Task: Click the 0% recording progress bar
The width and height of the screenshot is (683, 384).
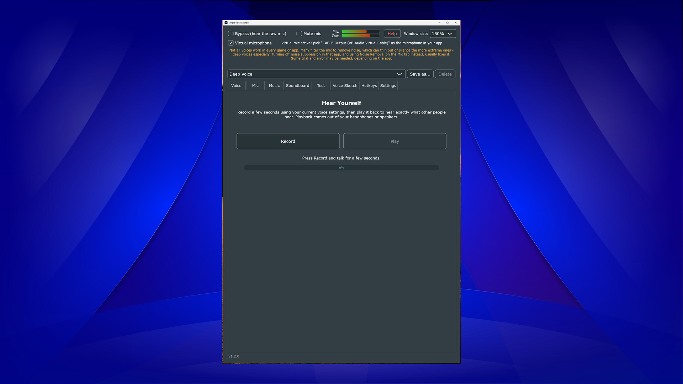Action: 341,168
